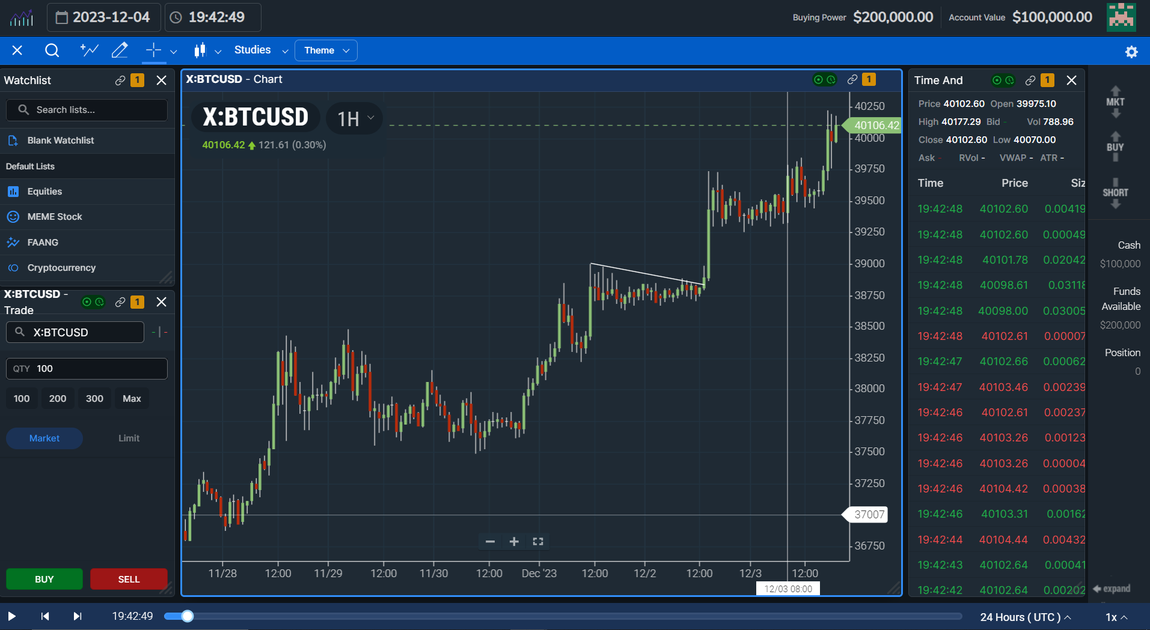Select the Cryptocurrency watchlist

pyautogui.click(x=61, y=268)
